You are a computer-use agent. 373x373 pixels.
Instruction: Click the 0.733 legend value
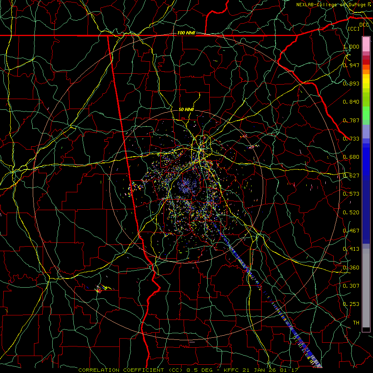tap(351, 138)
